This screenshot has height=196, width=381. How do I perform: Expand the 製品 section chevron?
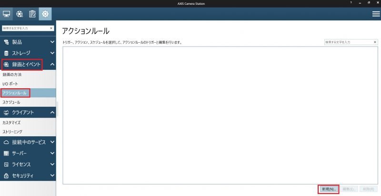(52, 42)
